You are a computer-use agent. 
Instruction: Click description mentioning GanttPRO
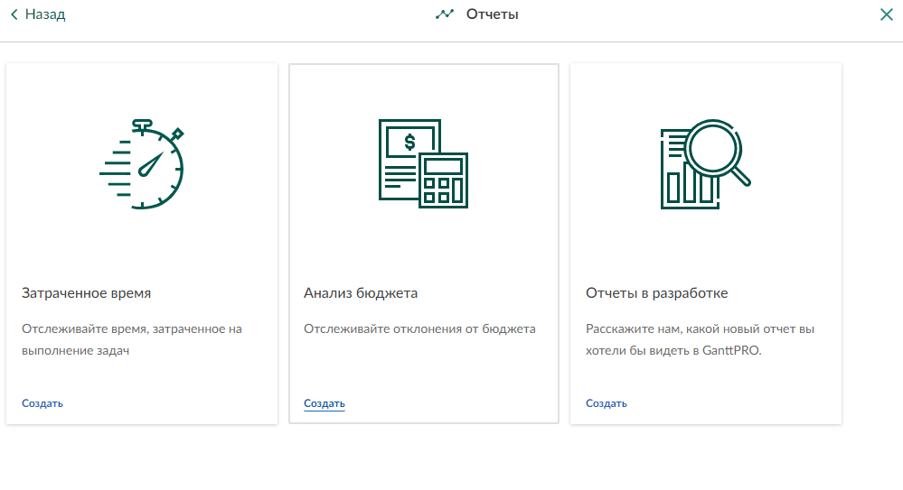coord(701,340)
